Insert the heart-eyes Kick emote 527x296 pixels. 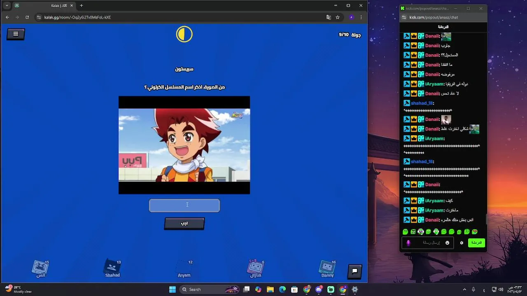coord(475,232)
